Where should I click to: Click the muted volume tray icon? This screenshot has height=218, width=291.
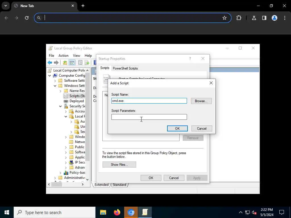point(254,212)
